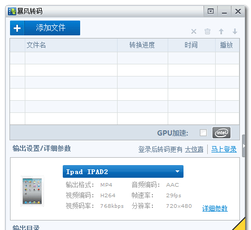Click the 720×480 resolution value

tap(179, 206)
